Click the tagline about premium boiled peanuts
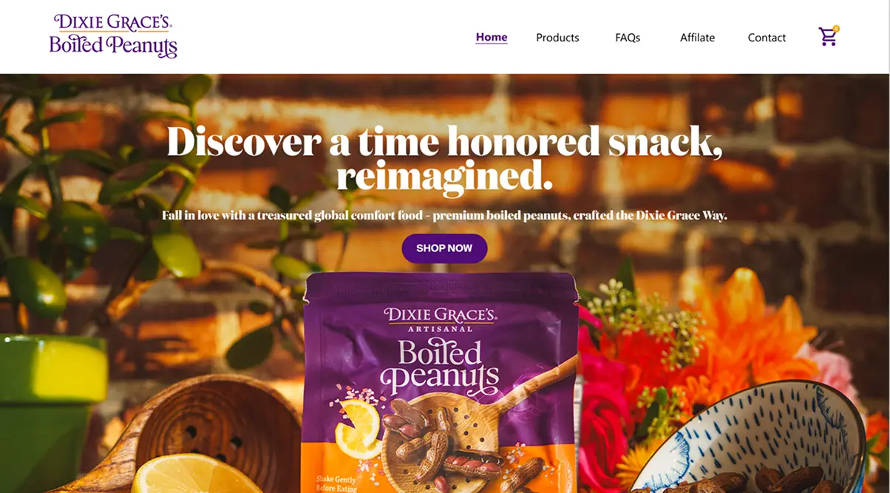 click(x=444, y=216)
